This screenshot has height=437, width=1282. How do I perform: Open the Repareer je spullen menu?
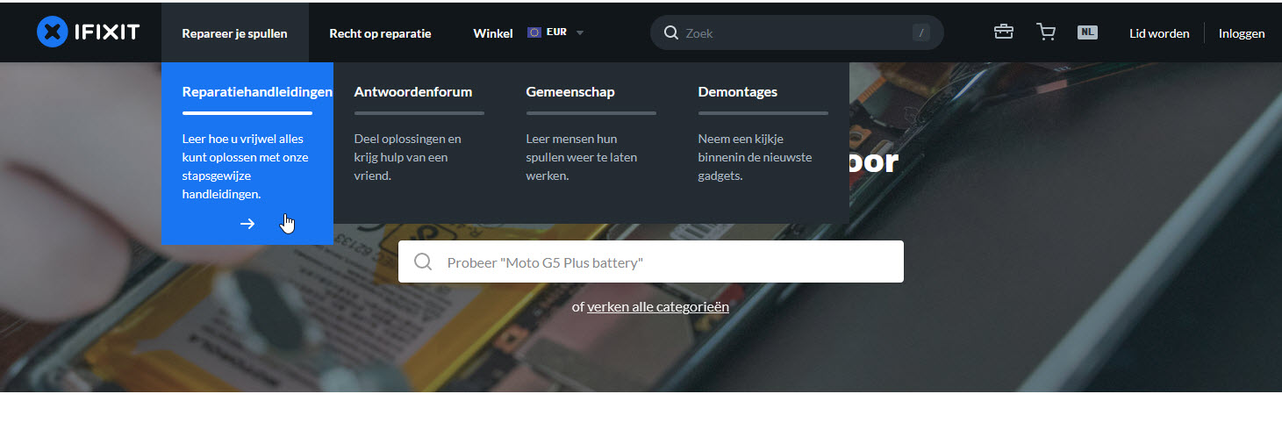click(x=234, y=33)
